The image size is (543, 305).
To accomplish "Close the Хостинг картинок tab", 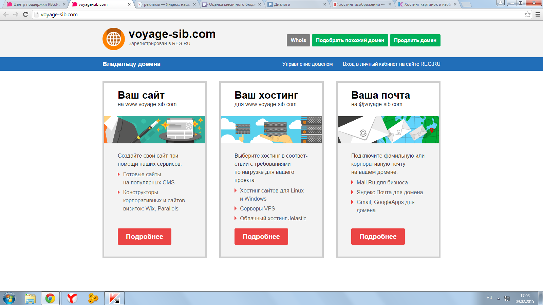I will point(455,4).
